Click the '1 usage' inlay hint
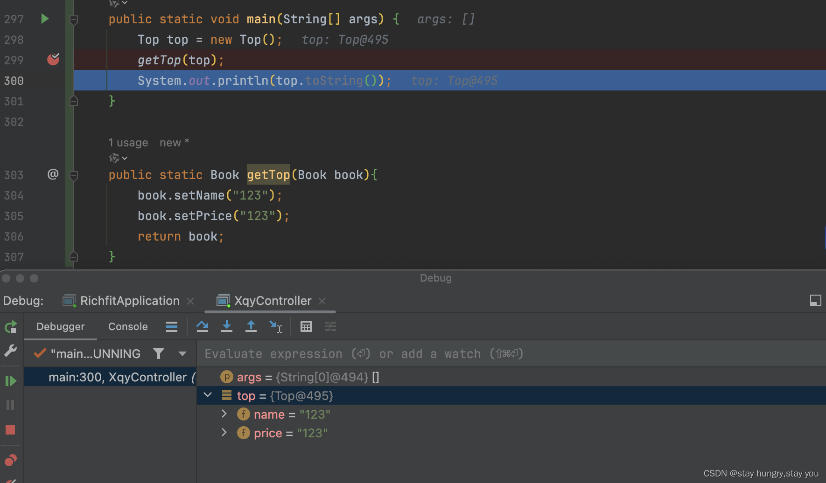 click(x=128, y=143)
